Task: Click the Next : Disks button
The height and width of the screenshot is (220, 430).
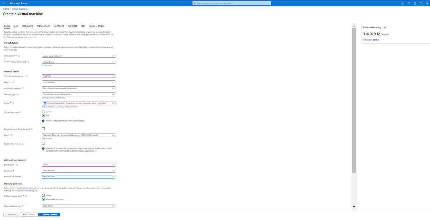Action: tap(29, 214)
